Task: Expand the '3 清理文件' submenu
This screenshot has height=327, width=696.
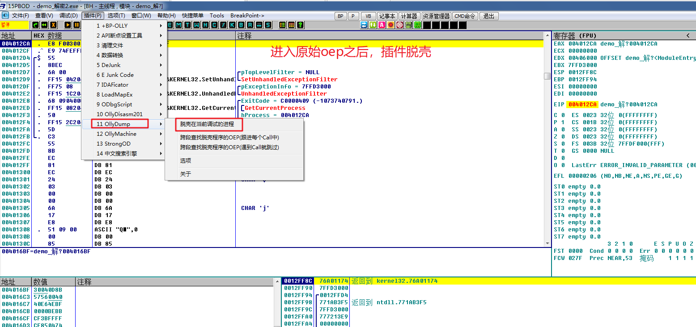Action: (x=124, y=45)
